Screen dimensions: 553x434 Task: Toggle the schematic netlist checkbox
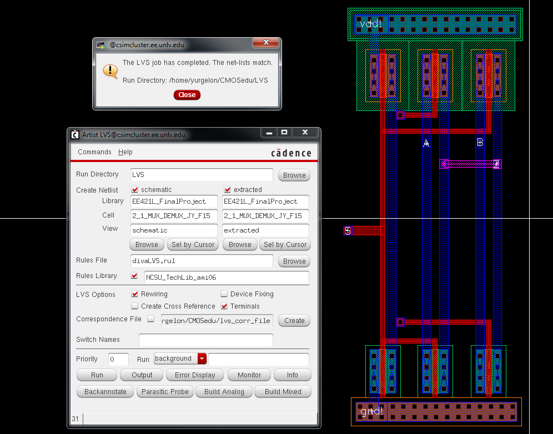[135, 190]
